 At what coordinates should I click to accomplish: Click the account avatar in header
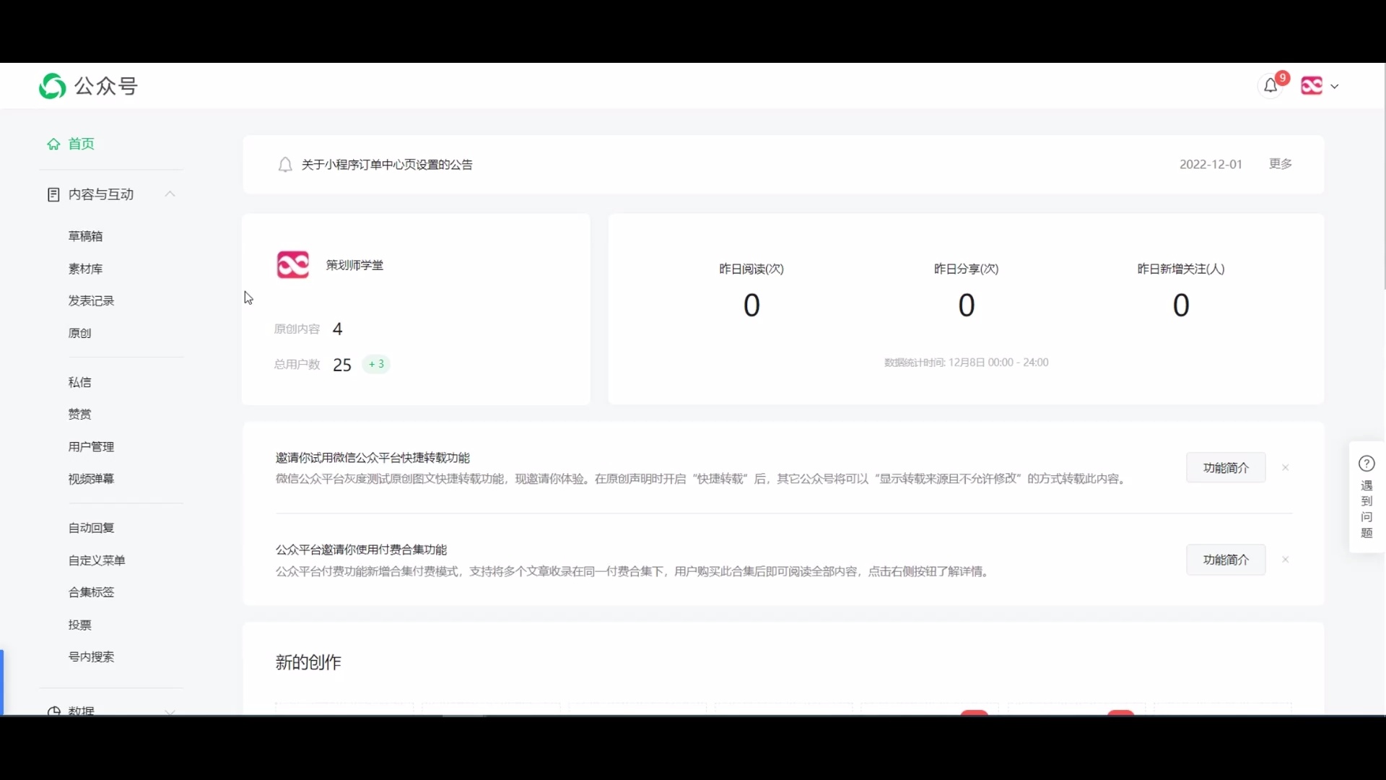click(1312, 86)
